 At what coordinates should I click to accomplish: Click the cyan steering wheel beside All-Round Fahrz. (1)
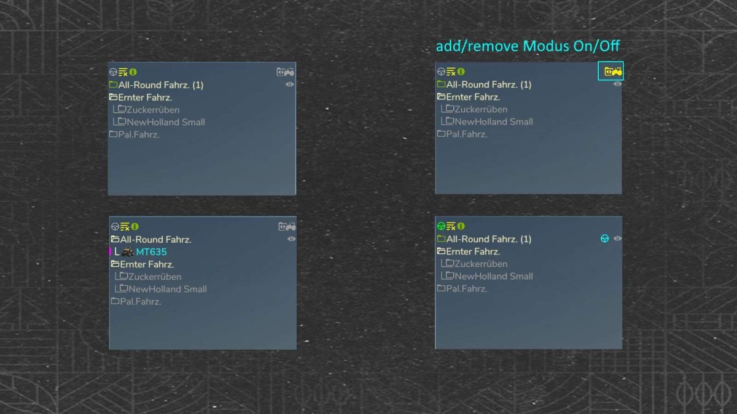click(604, 239)
